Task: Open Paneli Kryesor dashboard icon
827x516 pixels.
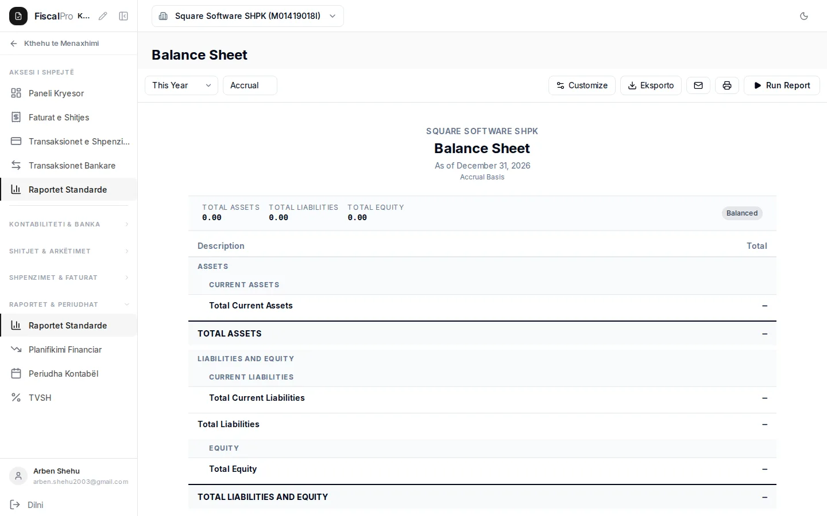Action: 16,93
